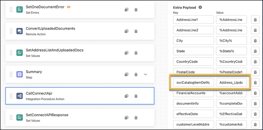This screenshot has width=263, height=130.
Task: Edit the svcCatalogItemDefApi key field
Action: (193, 83)
